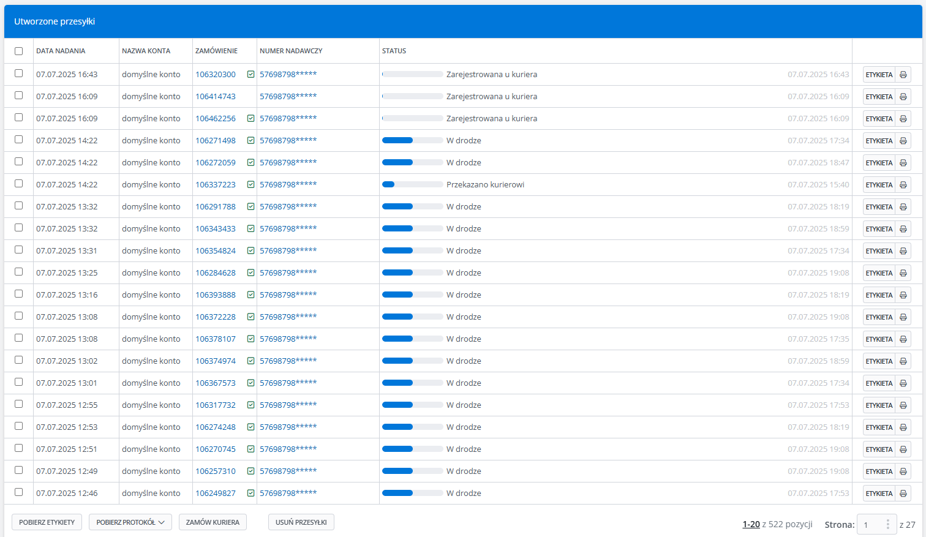Select the checkbox for shipment sent 07.07.2025 16:43
This screenshot has width=926, height=537.
[18, 73]
